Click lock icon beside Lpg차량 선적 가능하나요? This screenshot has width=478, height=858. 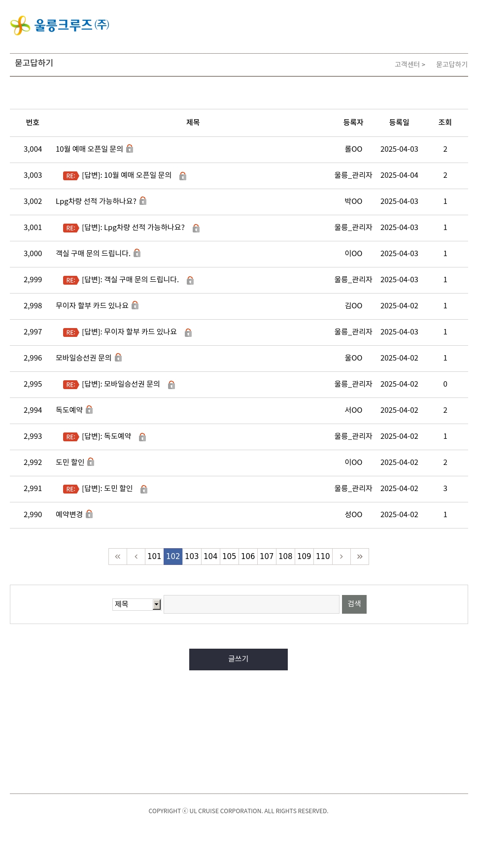point(143,201)
